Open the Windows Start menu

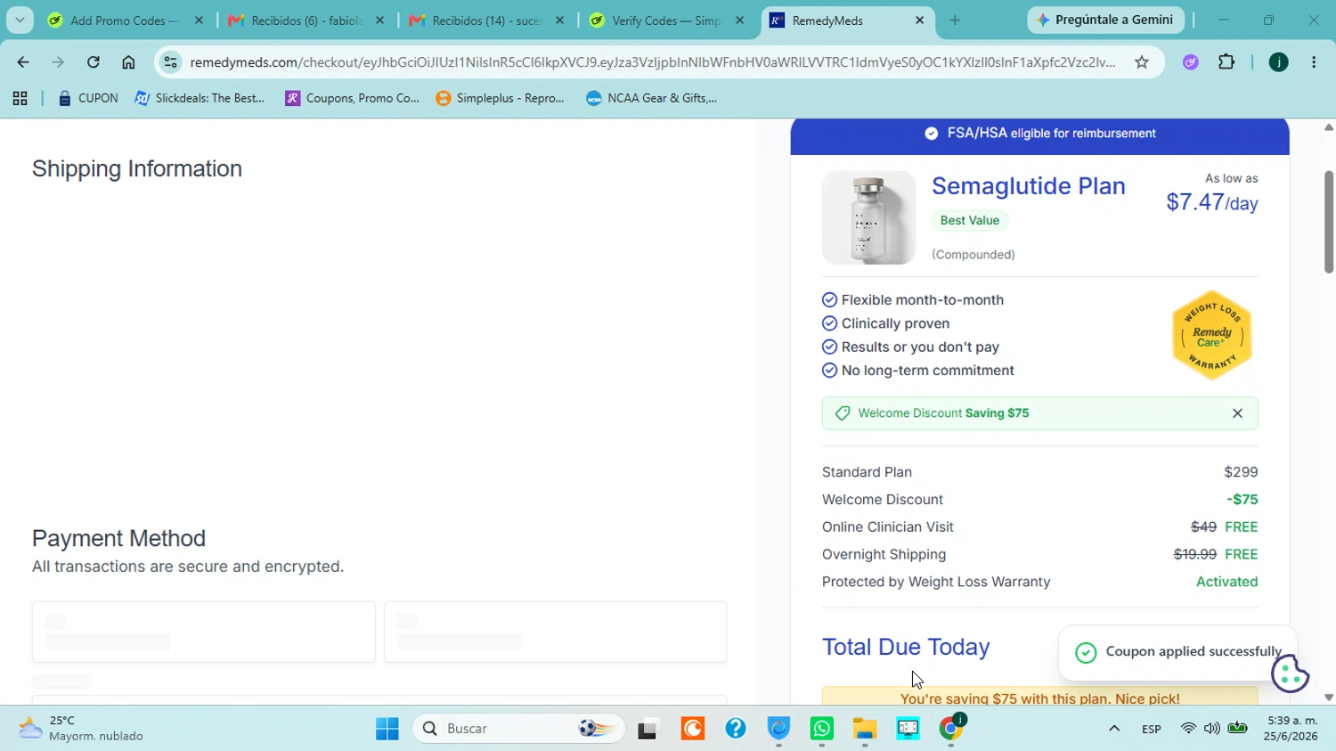pyautogui.click(x=387, y=729)
